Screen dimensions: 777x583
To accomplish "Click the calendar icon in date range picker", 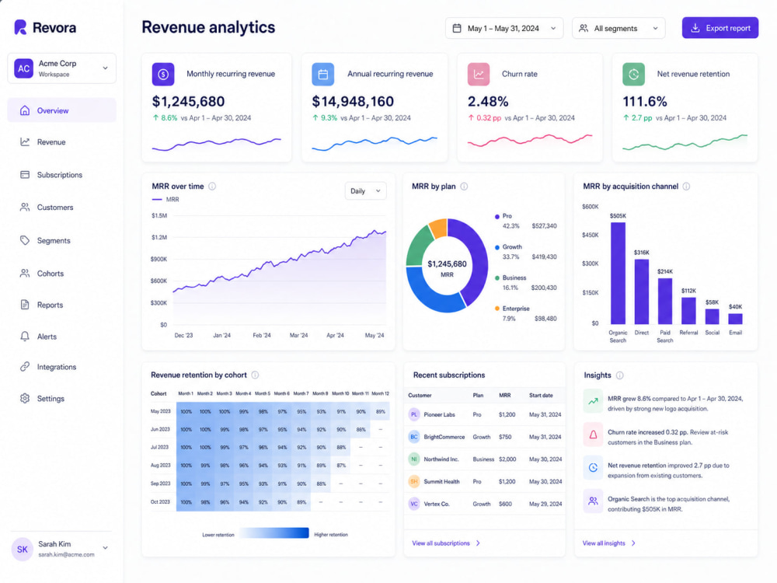I will [x=457, y=28].
